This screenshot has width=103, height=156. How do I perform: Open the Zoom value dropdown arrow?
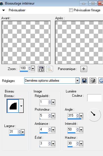pyautogui.click(x=33, y=68)
